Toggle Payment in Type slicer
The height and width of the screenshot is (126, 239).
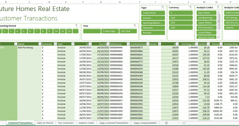click(153, 28)
